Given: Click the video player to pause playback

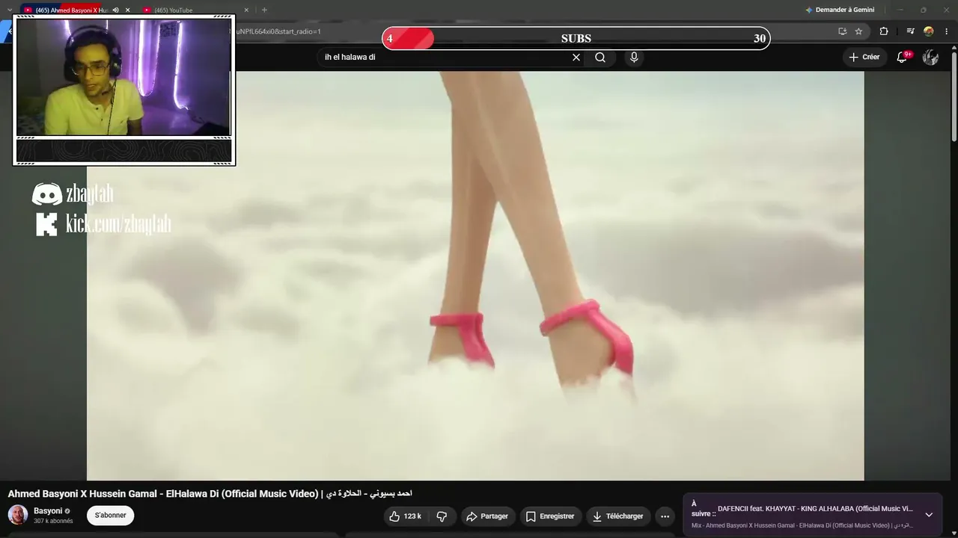Looking at the screenshot, I should coord(475,276).
